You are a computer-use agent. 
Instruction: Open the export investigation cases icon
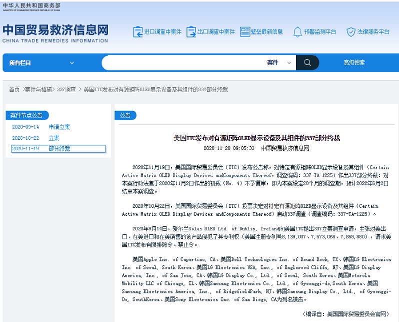pyautogui.click(x=191, y=32)
